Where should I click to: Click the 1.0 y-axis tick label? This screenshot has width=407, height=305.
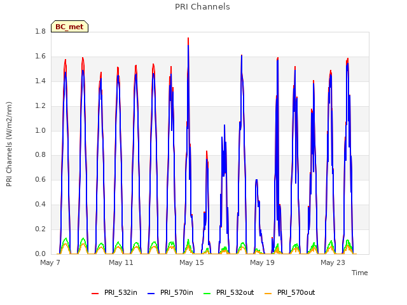(x=40, y=130)
